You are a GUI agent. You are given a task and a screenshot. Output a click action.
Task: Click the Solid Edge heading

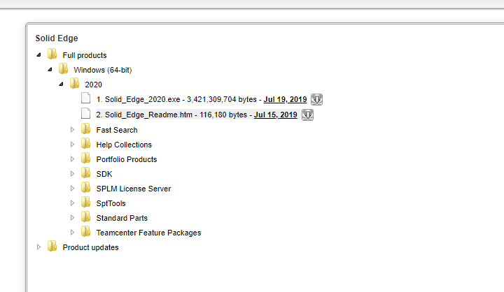click(57, 38)
